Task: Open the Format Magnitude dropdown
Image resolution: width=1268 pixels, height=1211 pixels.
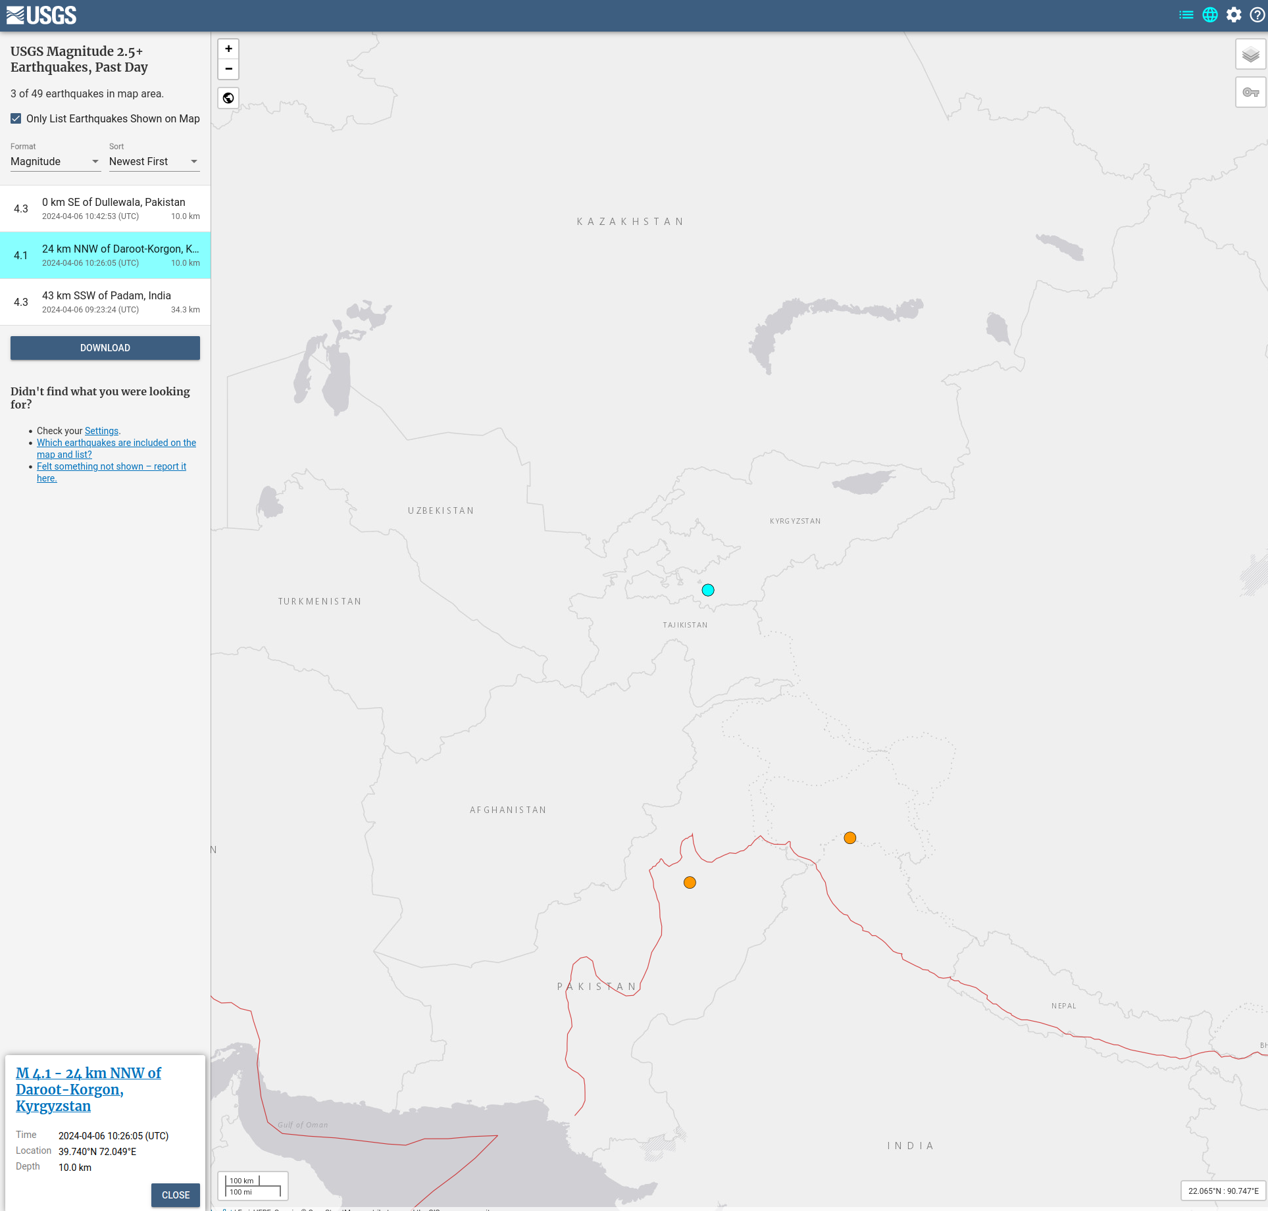Action: click(55, 162)
